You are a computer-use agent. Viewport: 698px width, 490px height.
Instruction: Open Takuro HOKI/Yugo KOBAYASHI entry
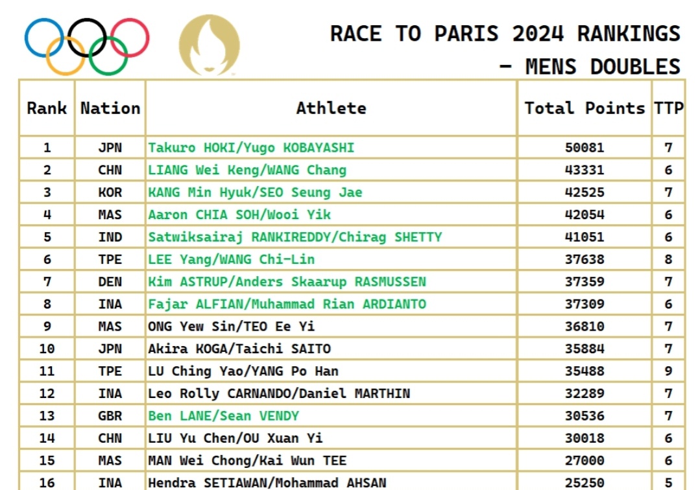click(x=251, y=148)
